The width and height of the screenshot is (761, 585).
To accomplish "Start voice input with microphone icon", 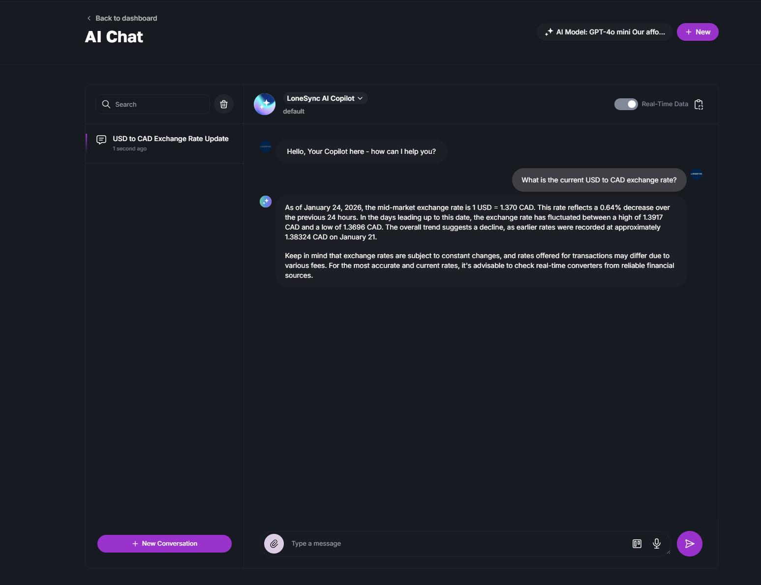I will click(x=657, y=543).
